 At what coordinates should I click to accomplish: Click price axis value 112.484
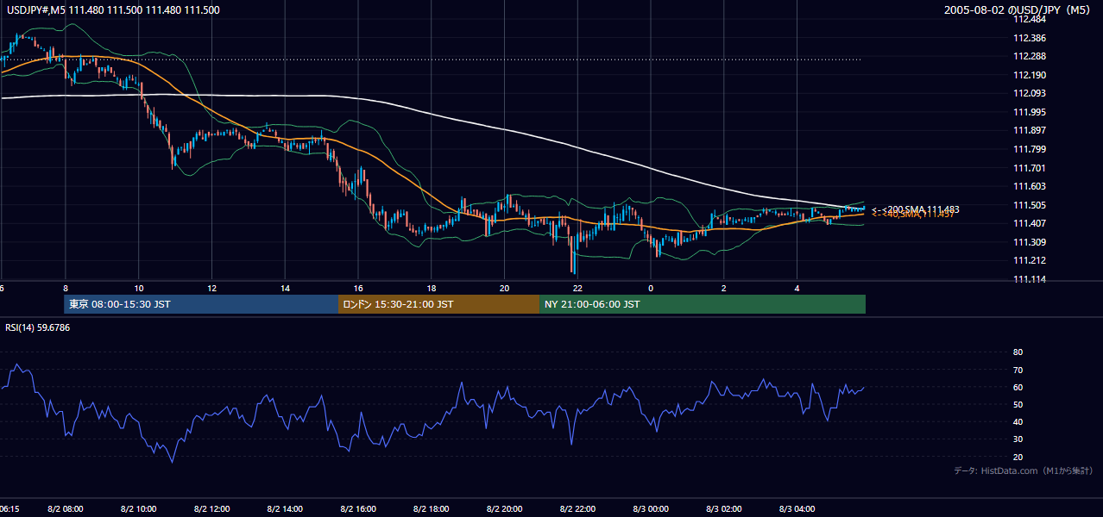pyautogui.click(x=1028, y=20)
